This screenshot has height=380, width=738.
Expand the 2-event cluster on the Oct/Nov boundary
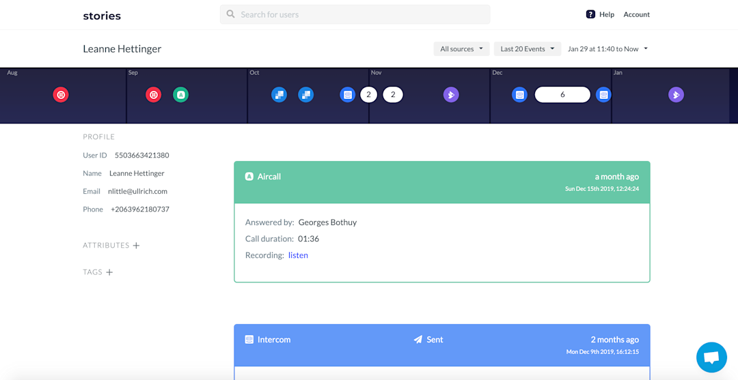click(x=368, y=94)
